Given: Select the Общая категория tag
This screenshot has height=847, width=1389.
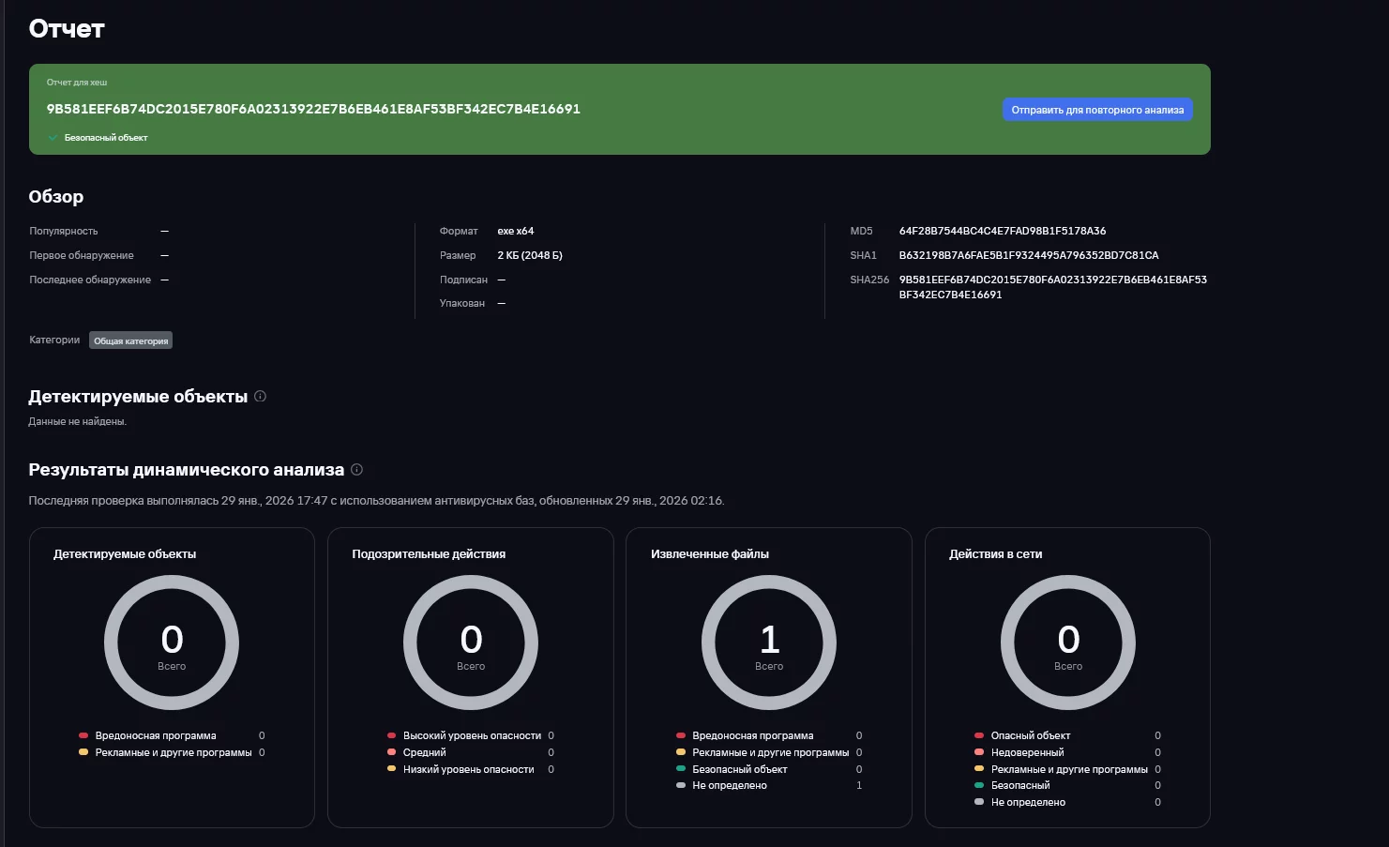Looking at the screenshot, I should pos(130,340).
